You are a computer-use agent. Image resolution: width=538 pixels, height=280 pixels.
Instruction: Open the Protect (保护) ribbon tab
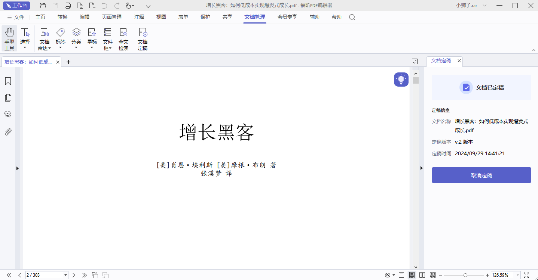point(205,17)
